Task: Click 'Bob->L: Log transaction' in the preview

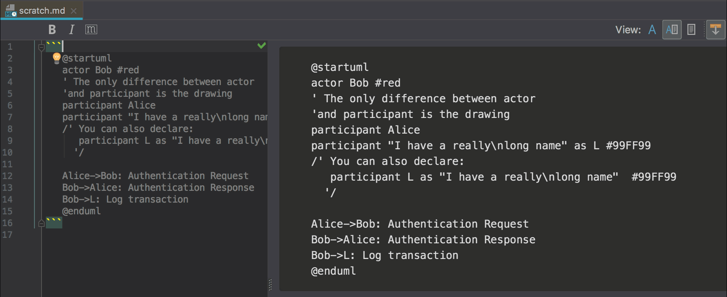Action: (x=385, y=255)
